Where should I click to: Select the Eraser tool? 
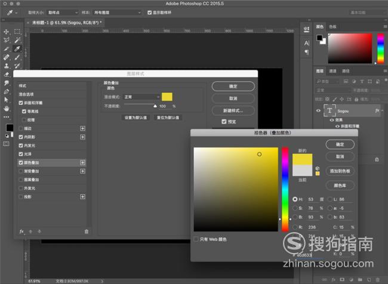[x=7, y=75]
